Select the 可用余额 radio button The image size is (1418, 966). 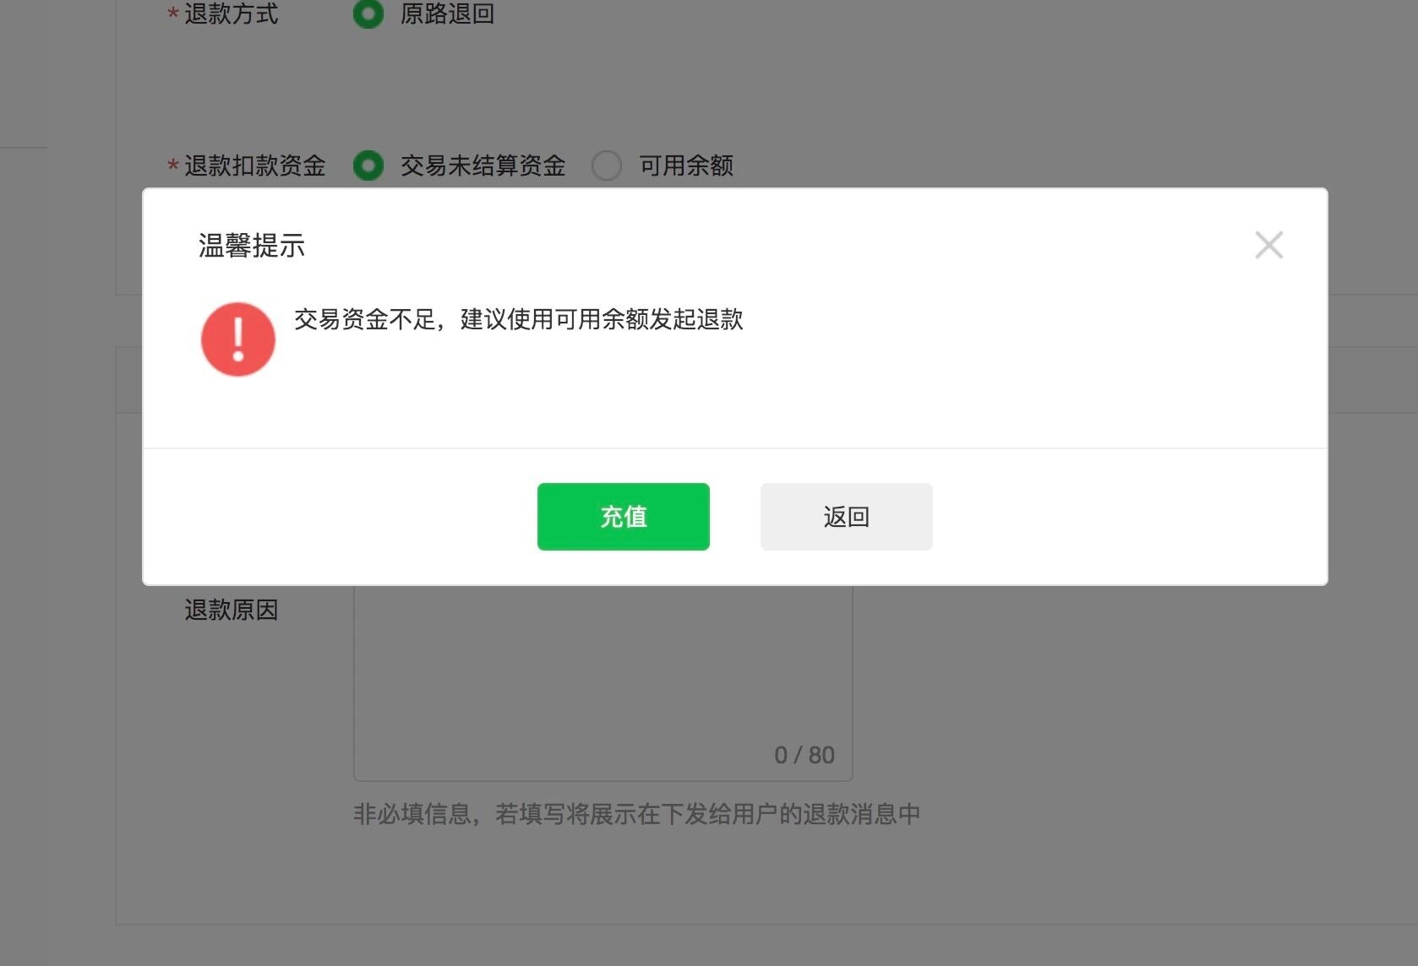(607, 166)
